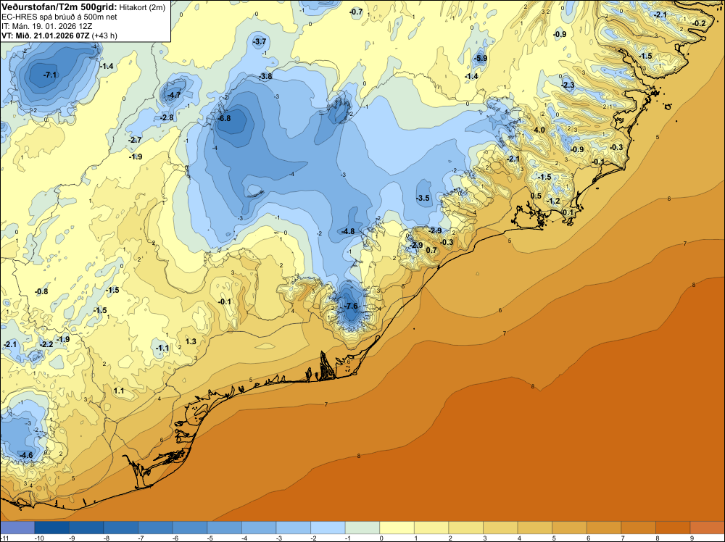The width and height of the screenshot is (725, 542).
Task: Click the -0.8 temperature value
Action: click(41, 291)
